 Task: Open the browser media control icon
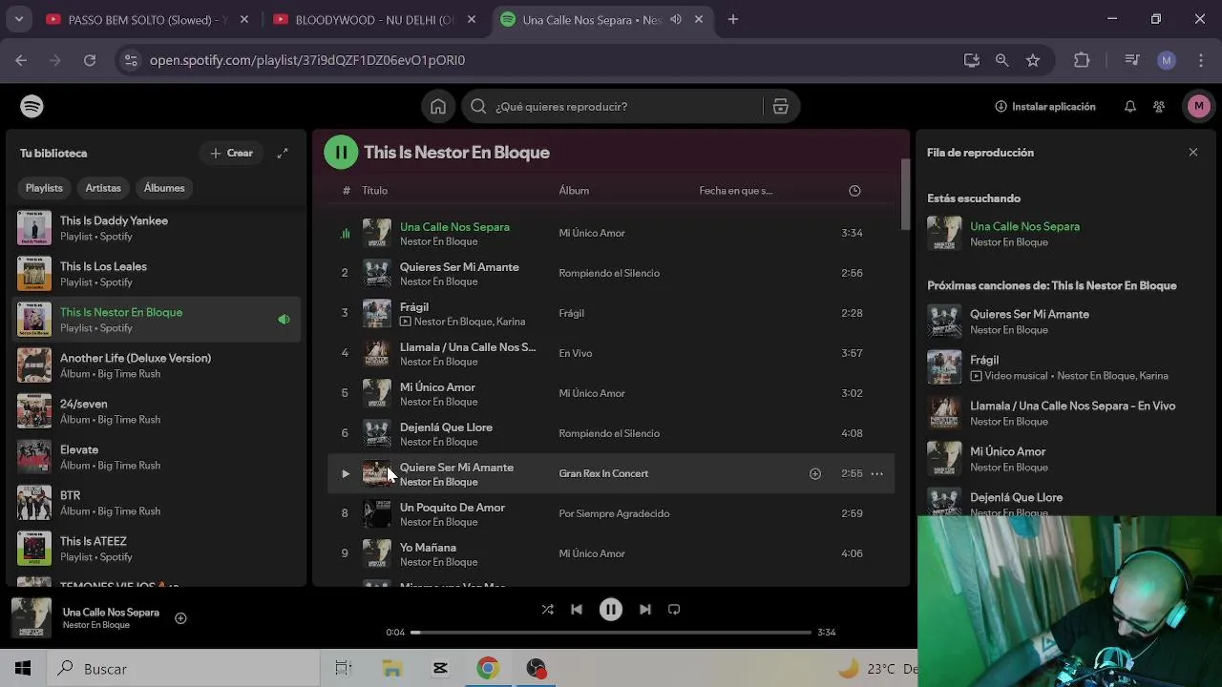pos(1132,60)
